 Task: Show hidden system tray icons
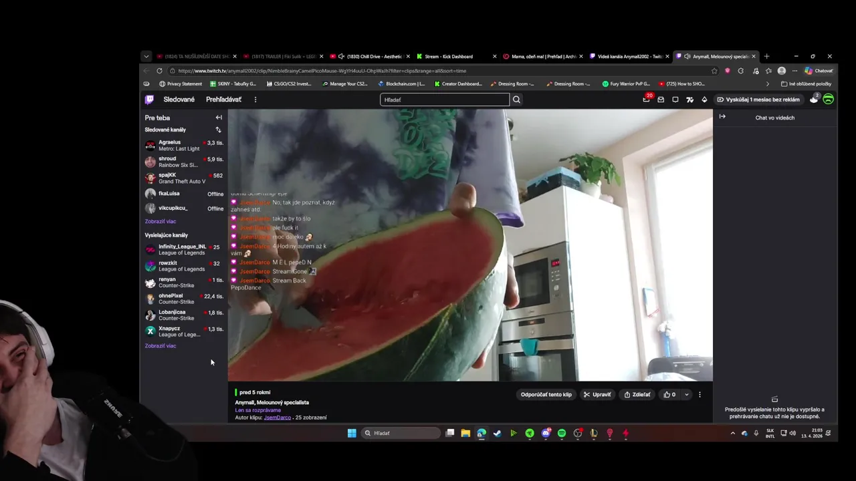click(732, 433)
